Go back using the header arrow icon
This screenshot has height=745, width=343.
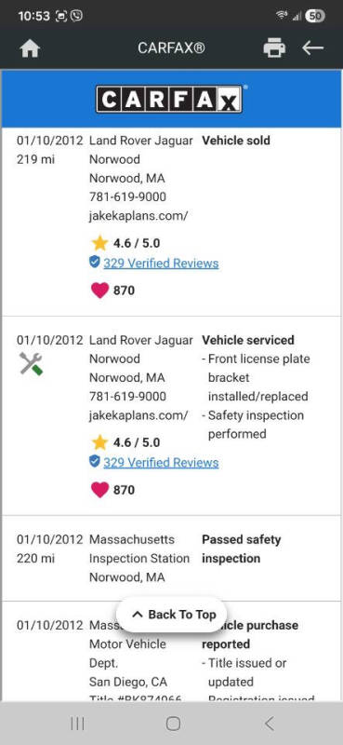pos(312,47)
